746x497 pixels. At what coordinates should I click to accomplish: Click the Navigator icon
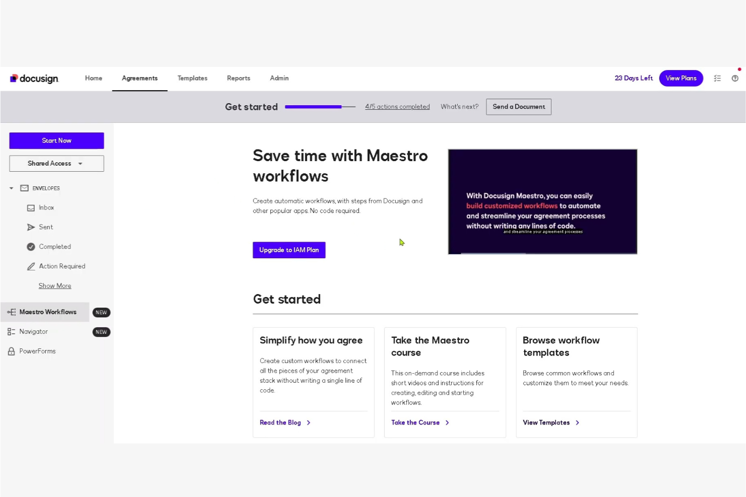pyautogui.click(x=11, y=332)
